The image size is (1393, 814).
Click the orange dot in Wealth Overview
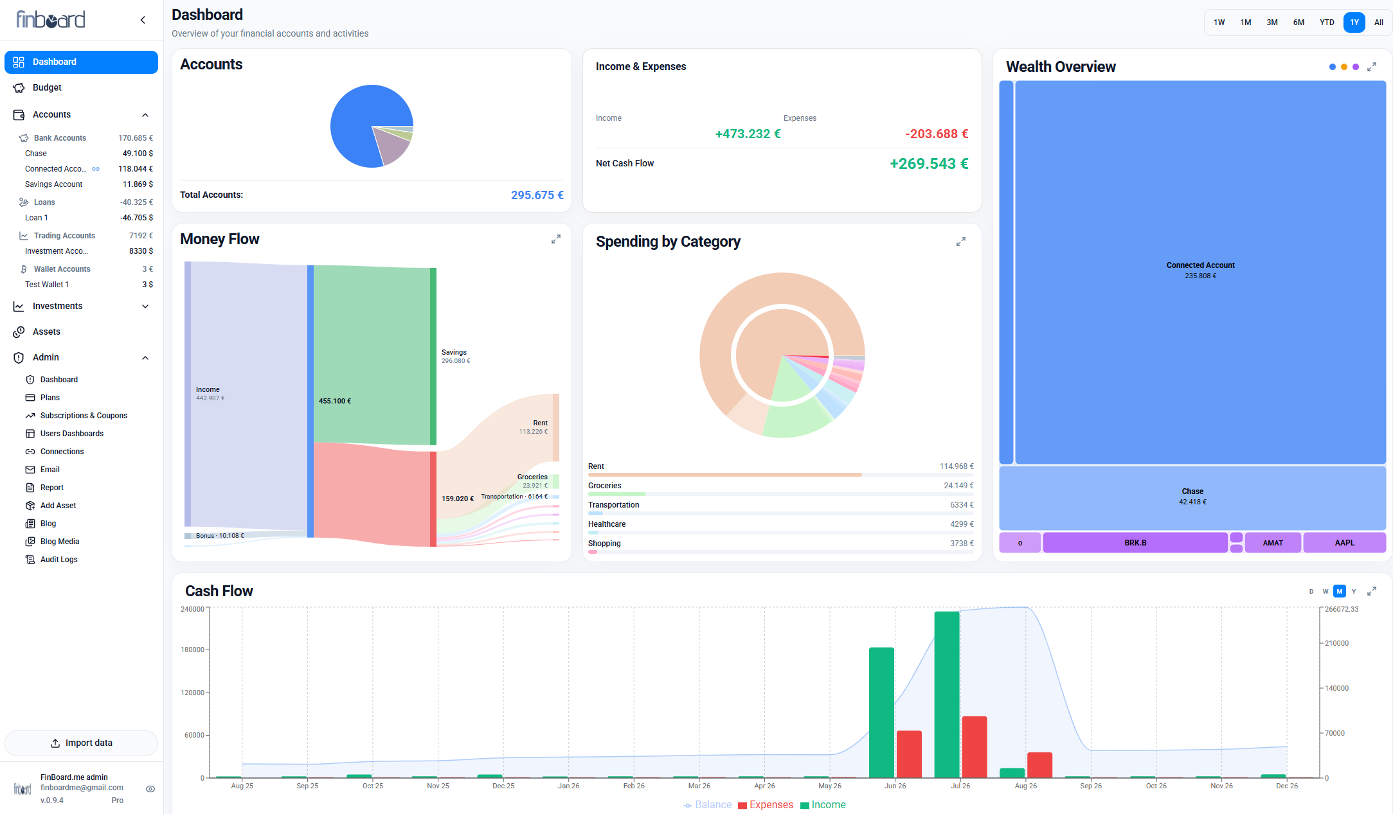(1344, 67)
